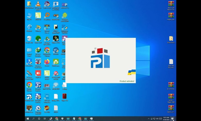Open Internet Download Manager shortcut
Image resolution: width=201 pixels, height=121 pixels.
pos(38,50)
